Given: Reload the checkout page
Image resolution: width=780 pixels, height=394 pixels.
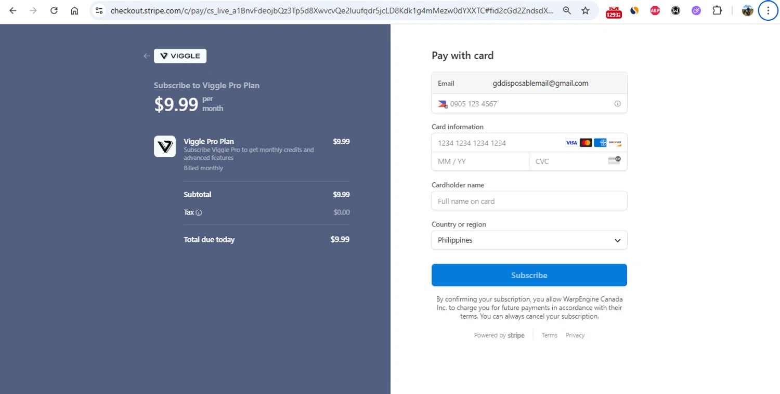Looking at the screenshot, I should [54, 10].
